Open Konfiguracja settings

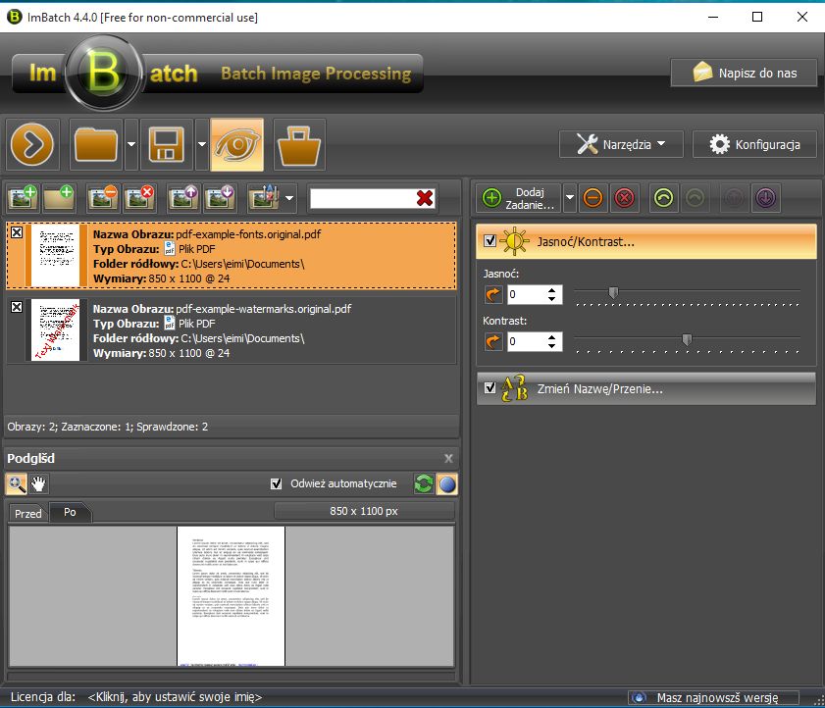click(754, 144)
